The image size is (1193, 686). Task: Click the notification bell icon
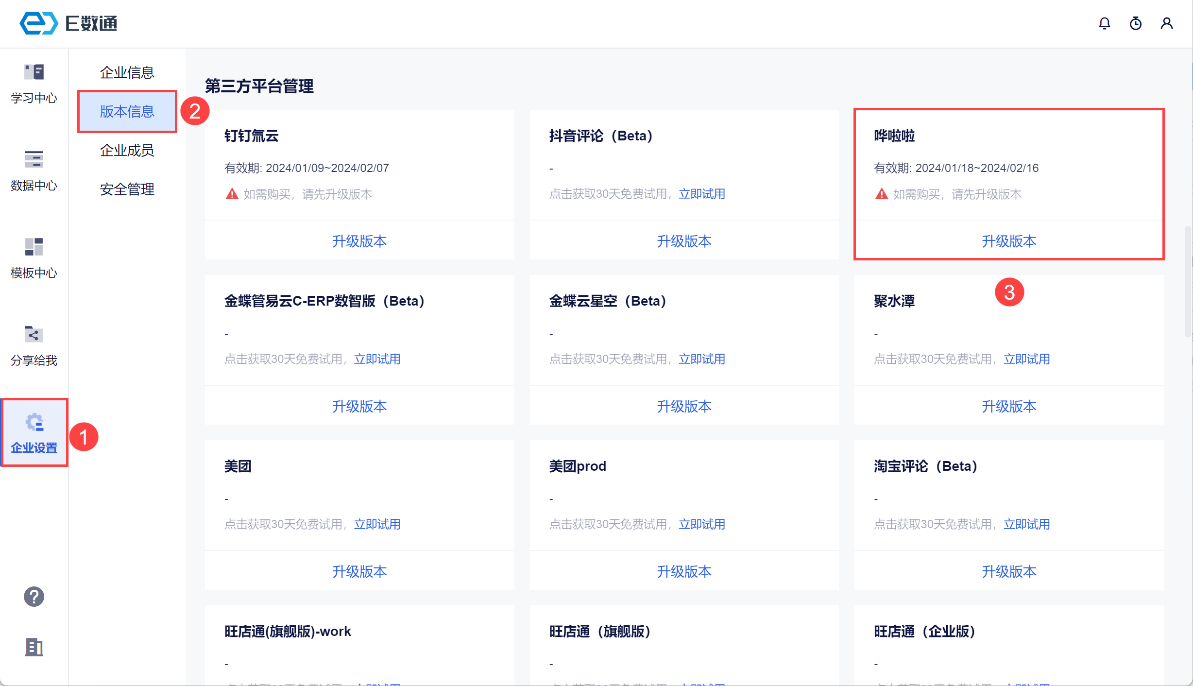click(1105, 23)
